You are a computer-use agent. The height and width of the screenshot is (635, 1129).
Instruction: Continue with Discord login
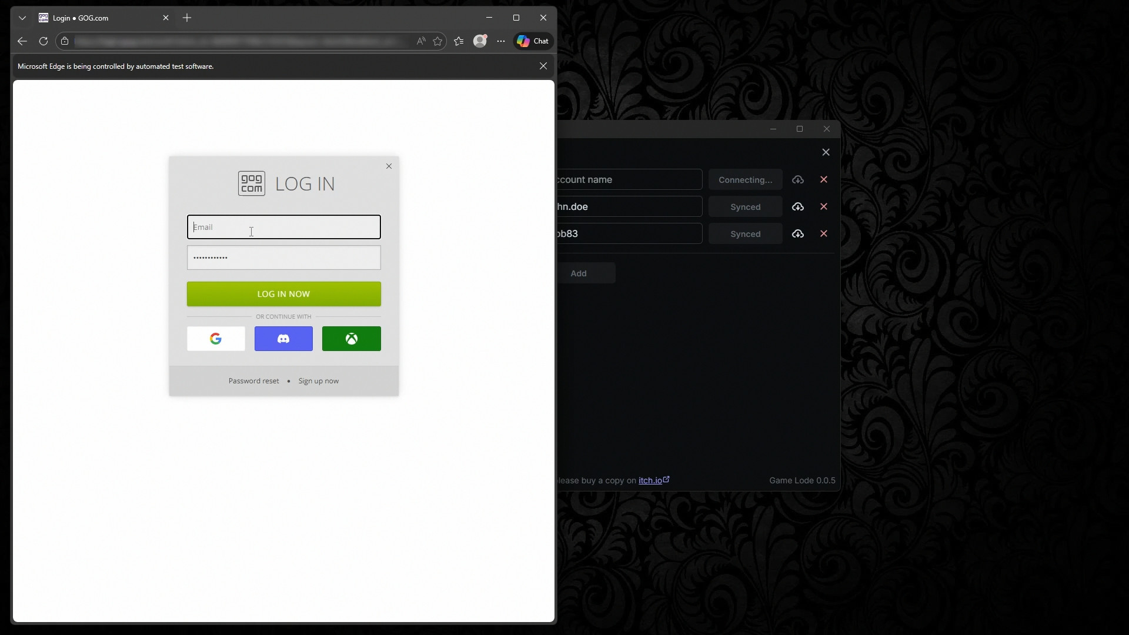pos(283,339)
